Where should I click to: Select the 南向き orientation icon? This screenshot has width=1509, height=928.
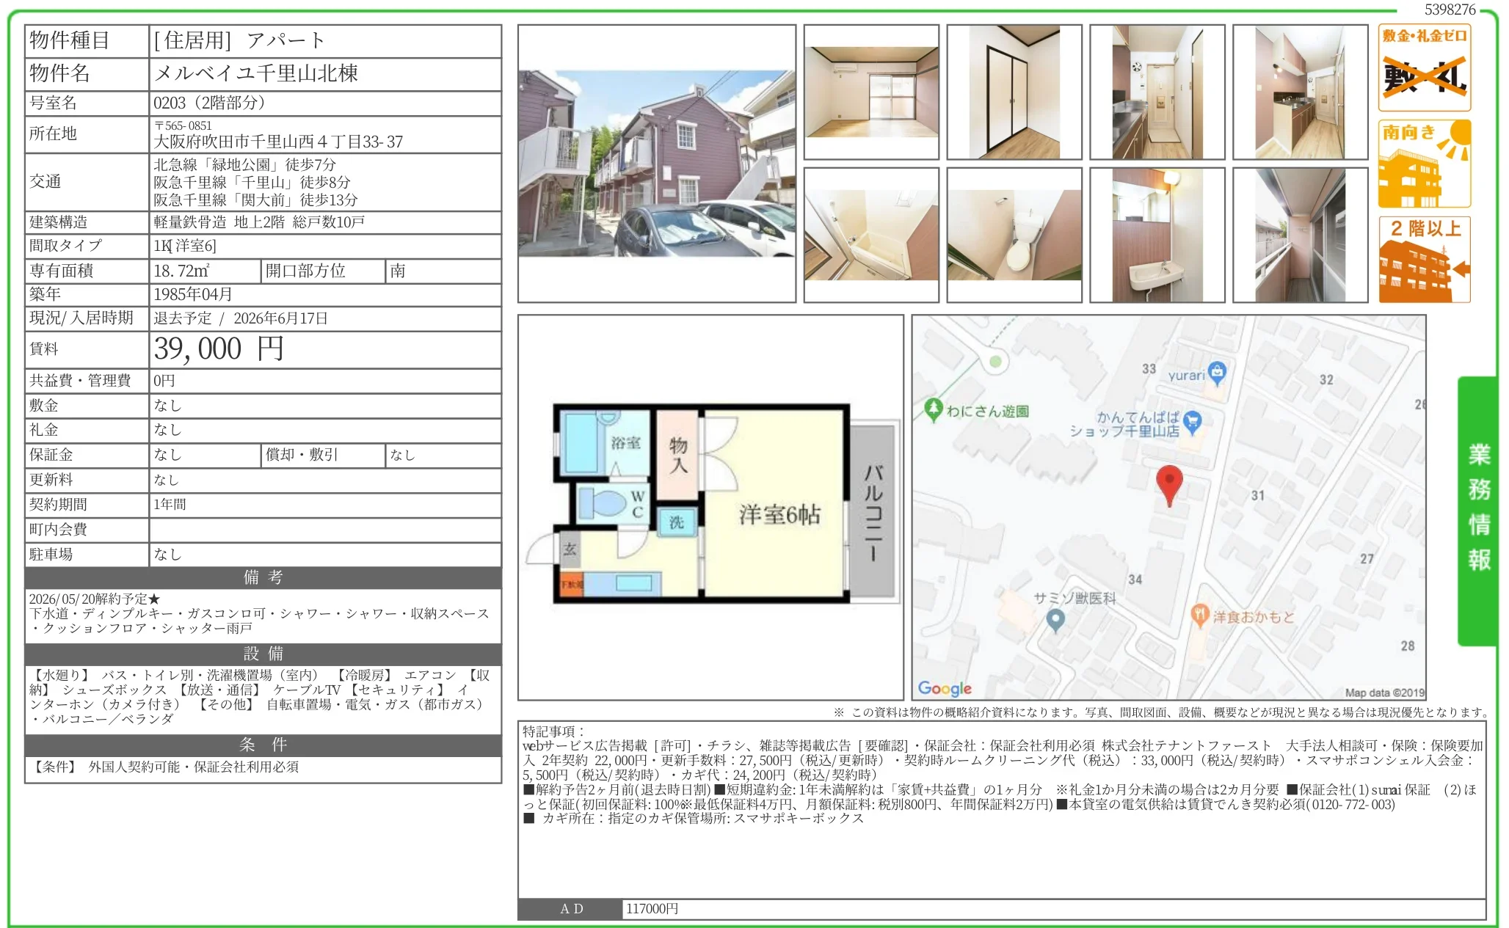(1423, 163)
